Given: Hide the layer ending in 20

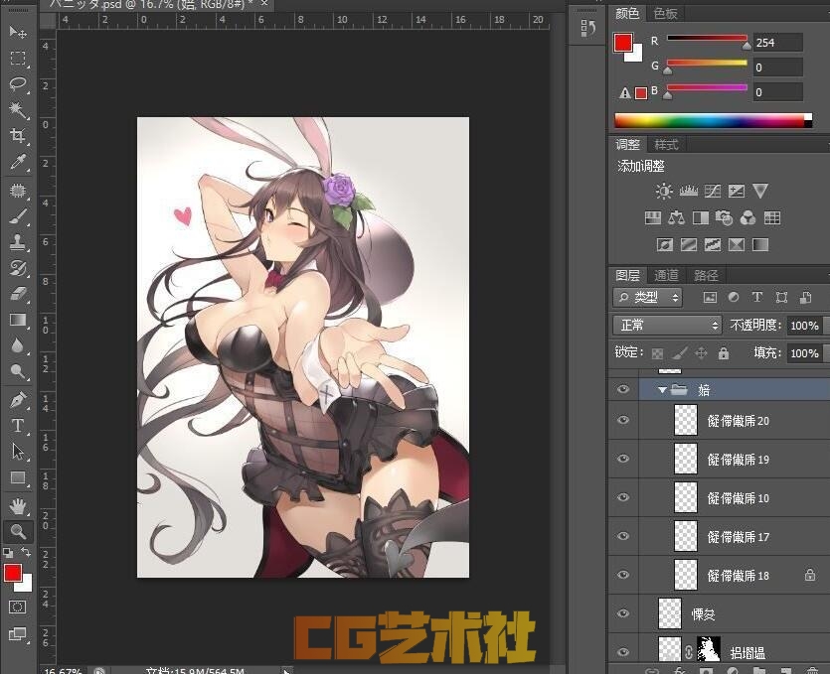Looking at the screenshot, I should pyautogui.click(x=623, y=420).
